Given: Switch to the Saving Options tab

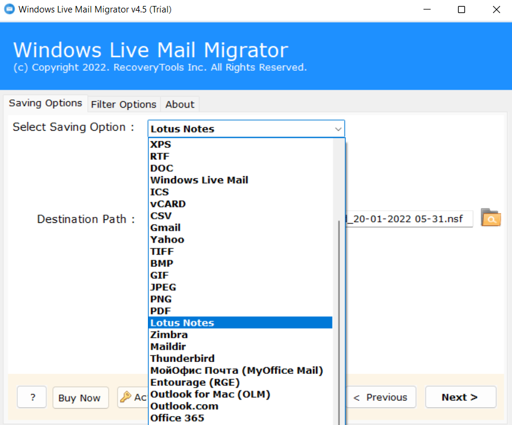Looking at the screenshot, I should [x=45, y=103].
